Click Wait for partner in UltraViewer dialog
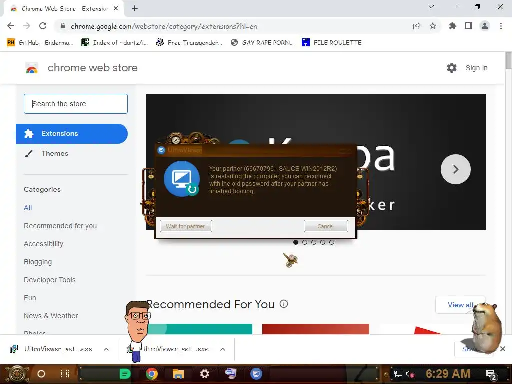 (x=186, y=226)
